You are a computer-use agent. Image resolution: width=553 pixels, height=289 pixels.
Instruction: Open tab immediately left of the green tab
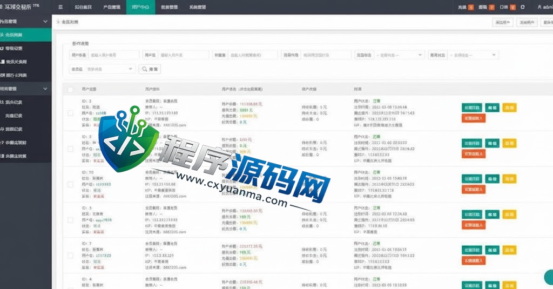(x=112, y=7)
